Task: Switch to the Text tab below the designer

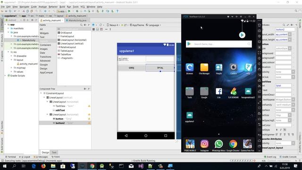Action: tap(54, 153)
